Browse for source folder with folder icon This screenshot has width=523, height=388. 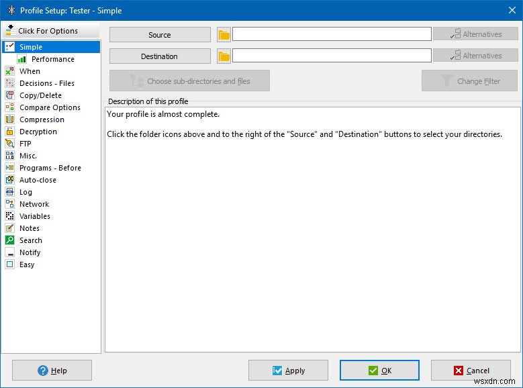224,35
